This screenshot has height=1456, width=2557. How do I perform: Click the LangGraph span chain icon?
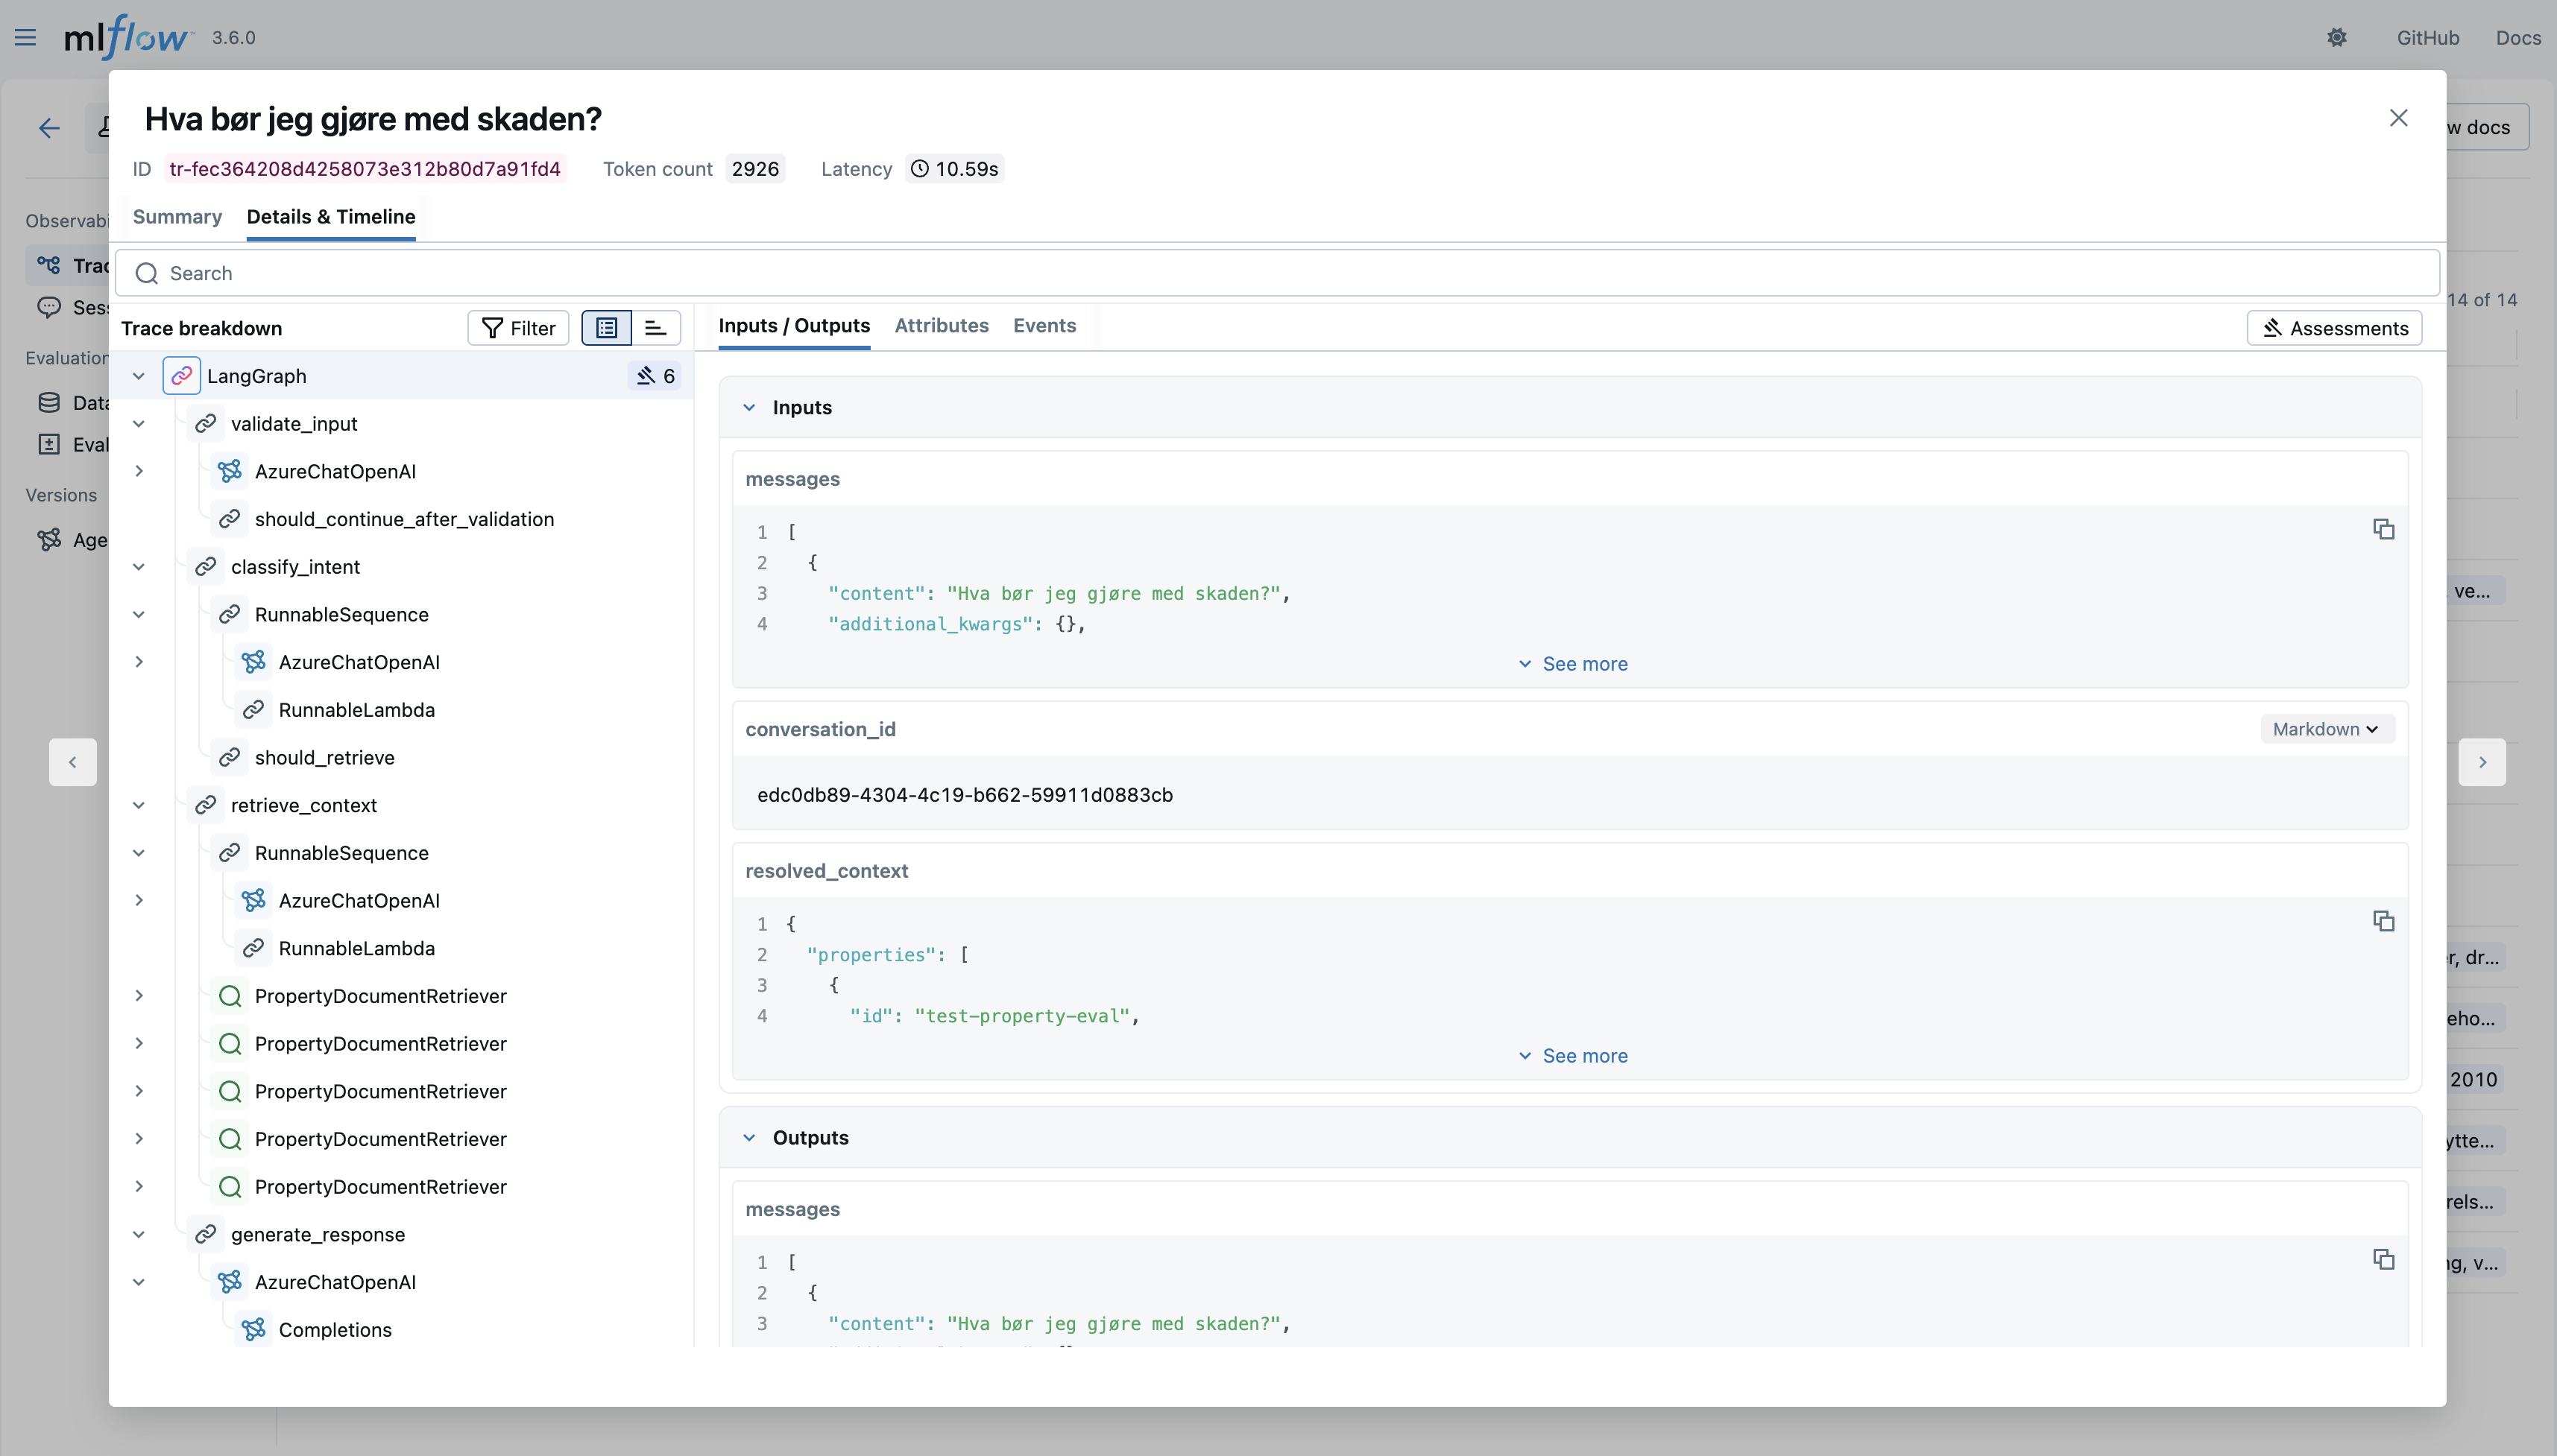tap(181, 376)
